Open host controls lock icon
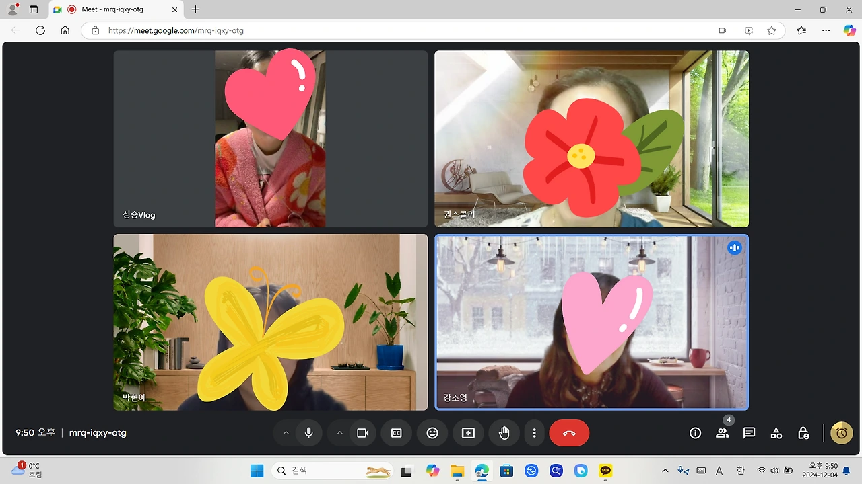The height and width of the screenshot is (484, 862). coord(803,433)
